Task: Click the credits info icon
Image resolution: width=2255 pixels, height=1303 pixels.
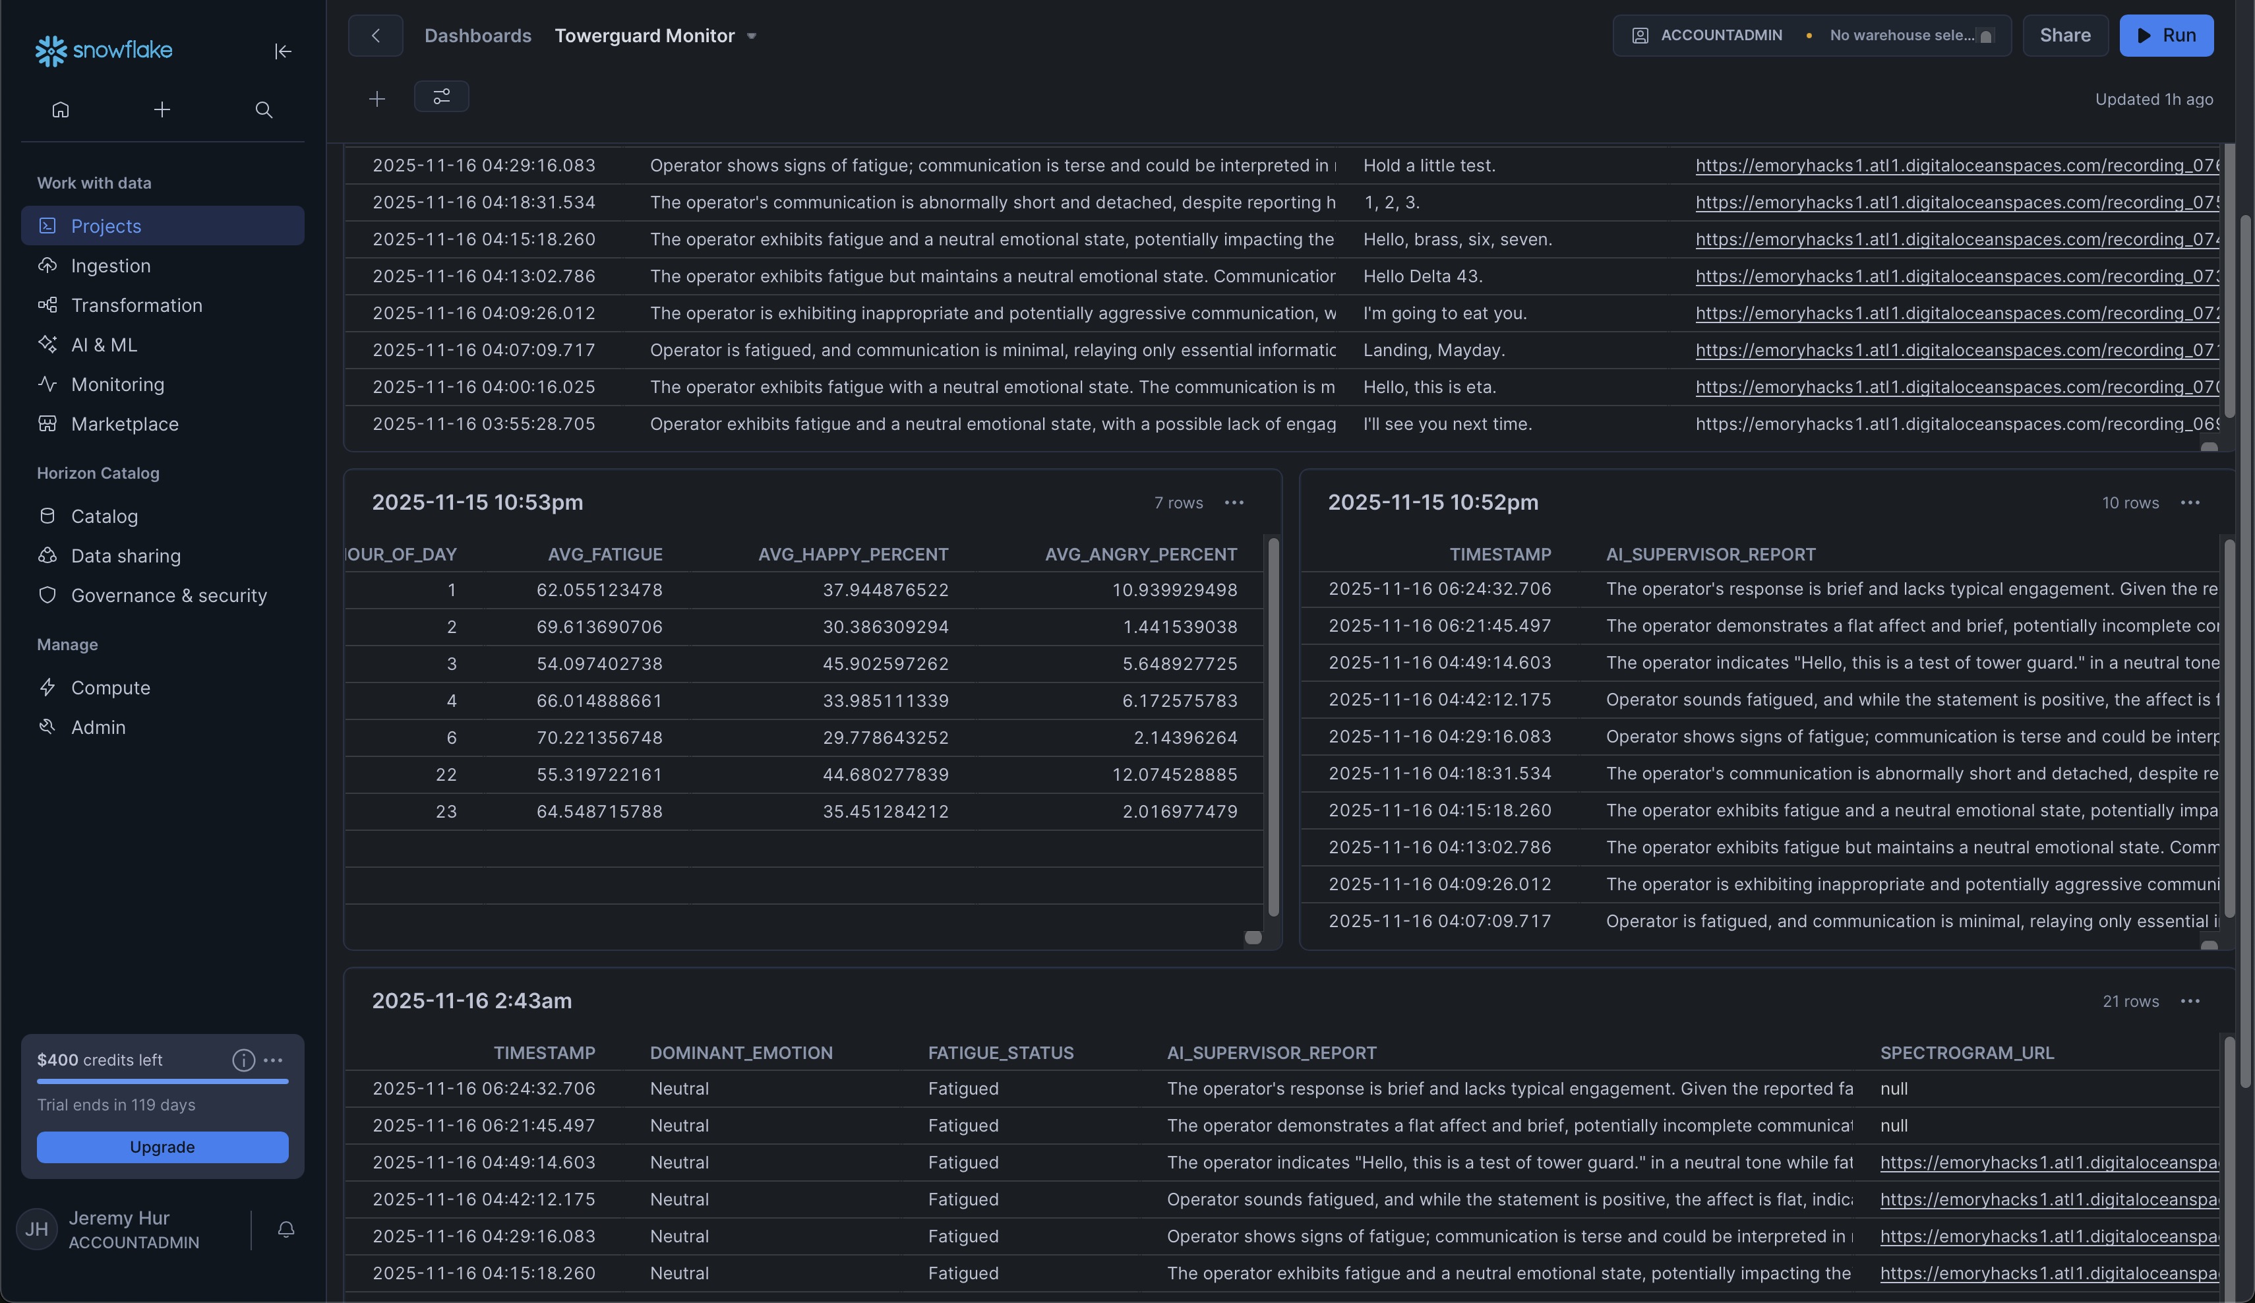Action: point(243,1060)
